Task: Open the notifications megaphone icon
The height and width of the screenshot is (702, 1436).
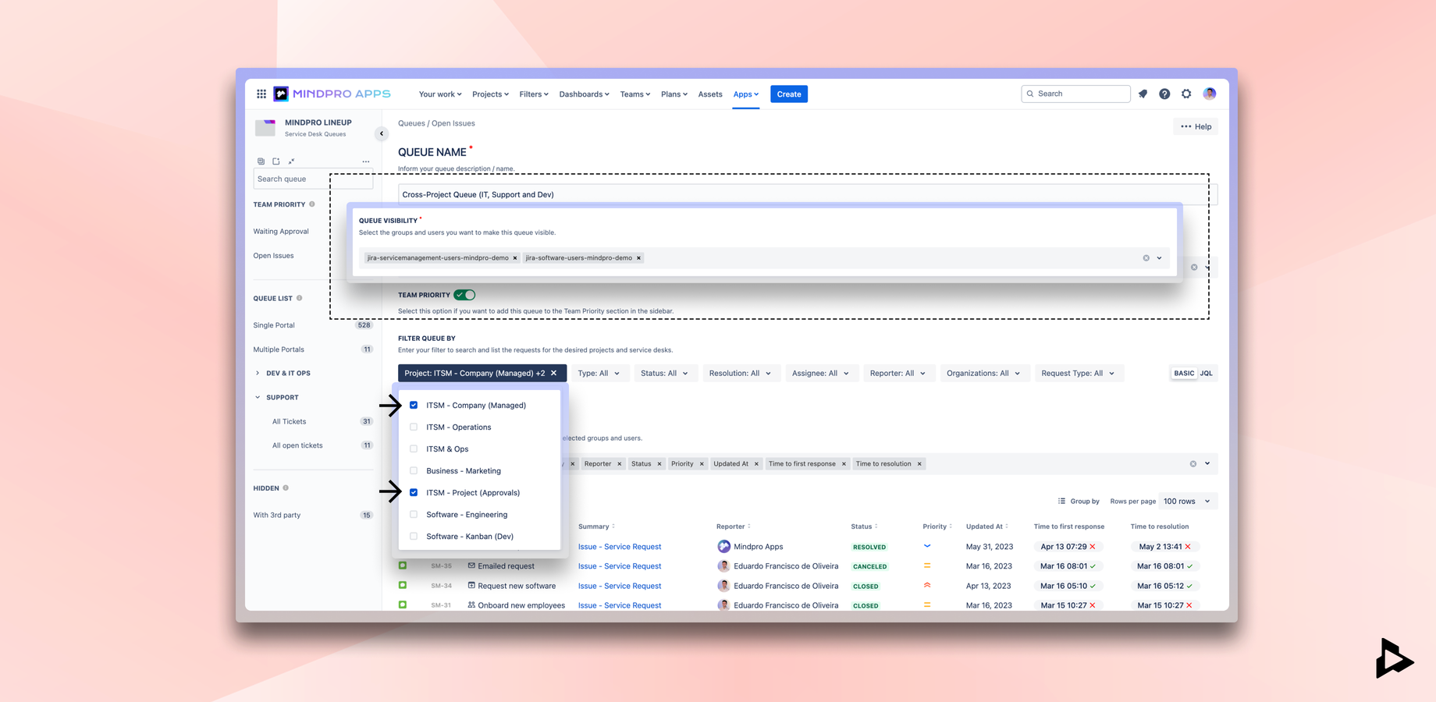Action: tap(1143, 94)
